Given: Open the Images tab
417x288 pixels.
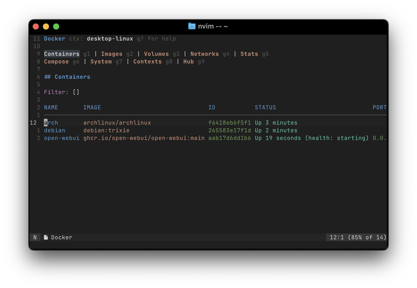Looking at the screenshot, I should (x=112, y=54).
